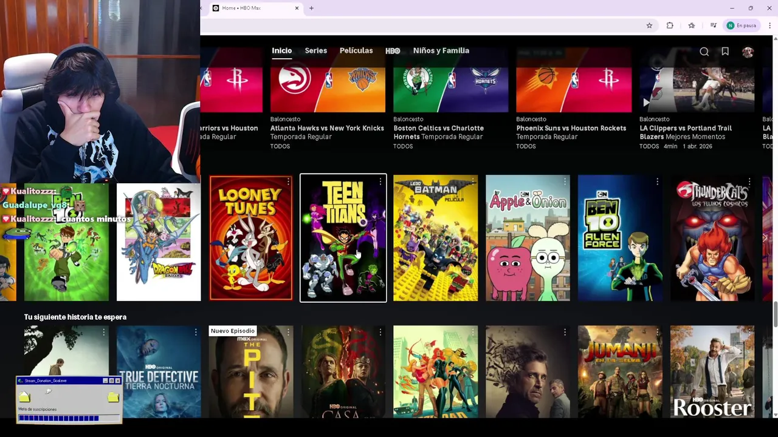The height and width of the screenshot is (437, 778).
Task: Click the 'Nuevo Episodio' badge
Action: pyautogui.click(x=233, y=331)
